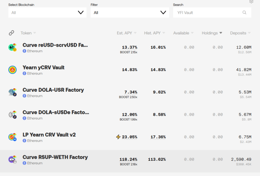Image resolution: width=260 pixels, height=176 pixels.
Task: Open the Curve RSUP-WETH Factory vault
Action: [55, 157]
